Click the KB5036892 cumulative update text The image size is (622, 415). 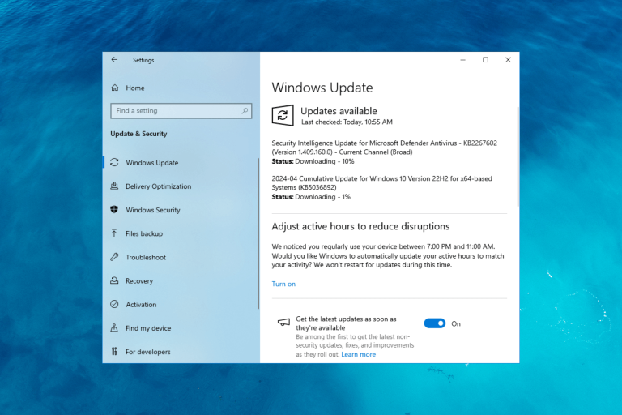[x=381, y=182]
